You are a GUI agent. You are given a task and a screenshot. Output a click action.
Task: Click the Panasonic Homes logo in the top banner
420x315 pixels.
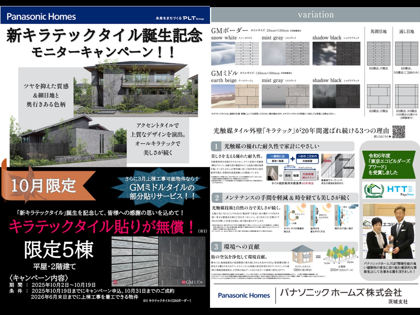[41, 17]
